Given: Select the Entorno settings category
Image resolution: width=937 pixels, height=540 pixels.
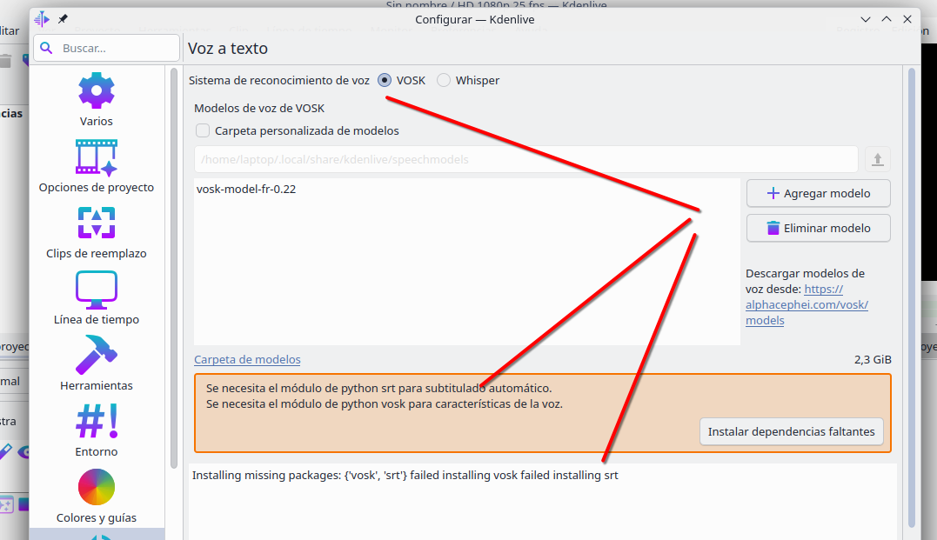Looking at the screenshot, I should click(x=97, y=430).
